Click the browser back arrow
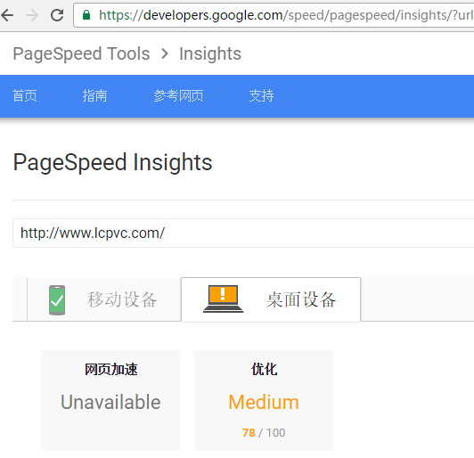Image resolution: width=474 pixels, height=458 pixels. click(7, 15)
